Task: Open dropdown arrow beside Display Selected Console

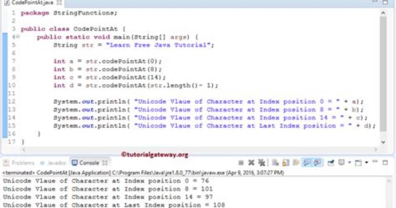Action: [350, 163]
